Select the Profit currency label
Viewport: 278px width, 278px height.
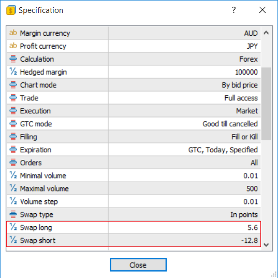pyautogui.click(x=43, y=47)
